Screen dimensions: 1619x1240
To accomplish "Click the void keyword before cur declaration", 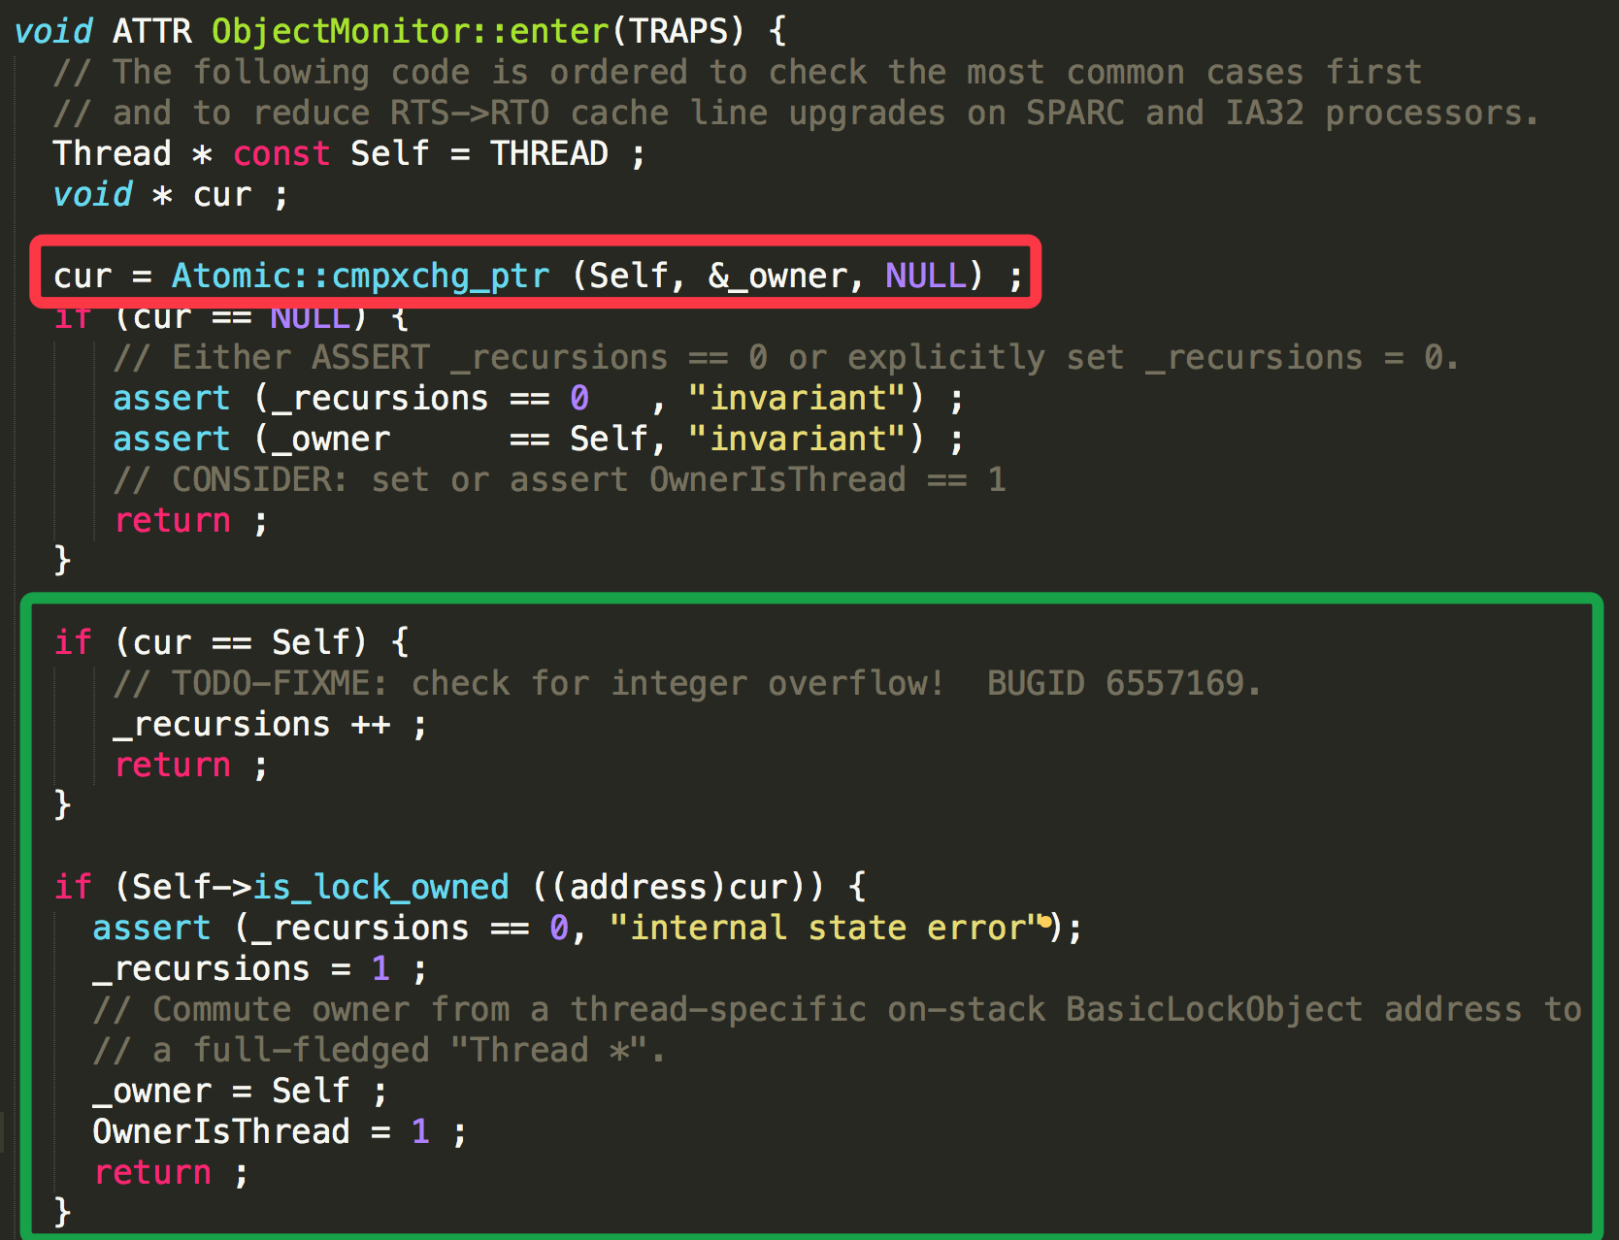I will point(93,194).
